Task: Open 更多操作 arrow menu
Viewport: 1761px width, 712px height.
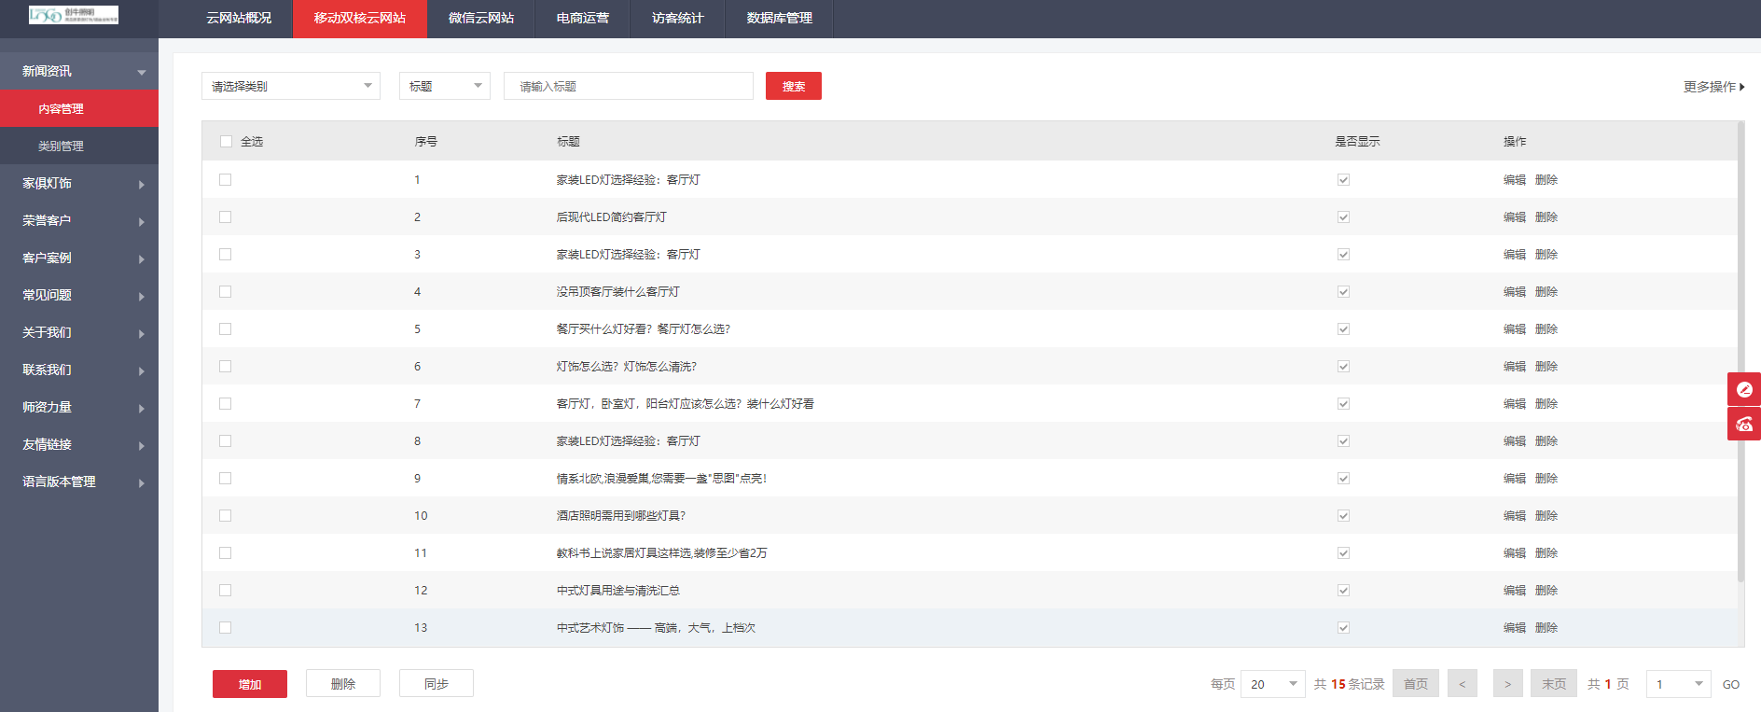Action: (x=1714, y=86)
